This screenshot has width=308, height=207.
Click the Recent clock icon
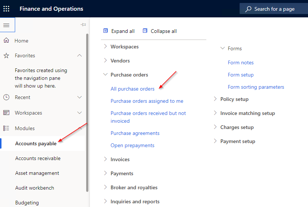[x=6, y=97]
